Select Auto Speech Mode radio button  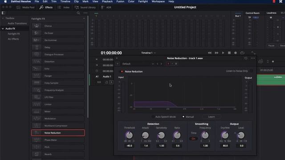pos(153,116)
